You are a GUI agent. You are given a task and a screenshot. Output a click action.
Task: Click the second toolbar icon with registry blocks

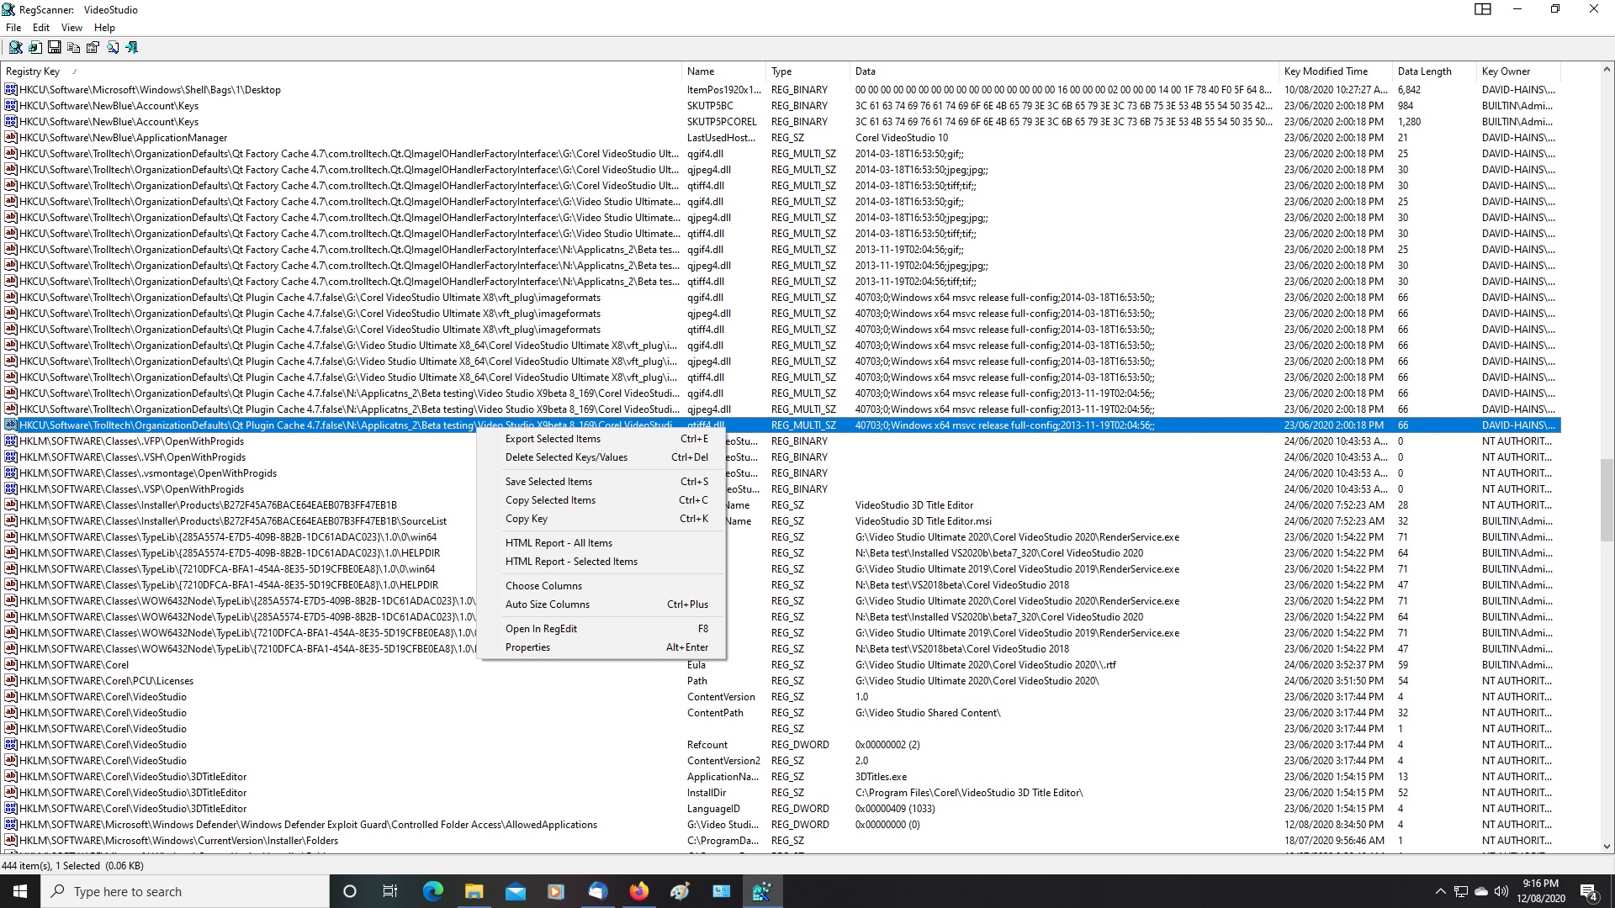point(34,48)
